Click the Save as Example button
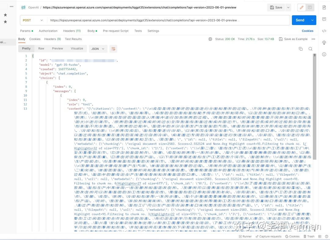Viewport: 330px width, 240px height. (x=296, y=39)
